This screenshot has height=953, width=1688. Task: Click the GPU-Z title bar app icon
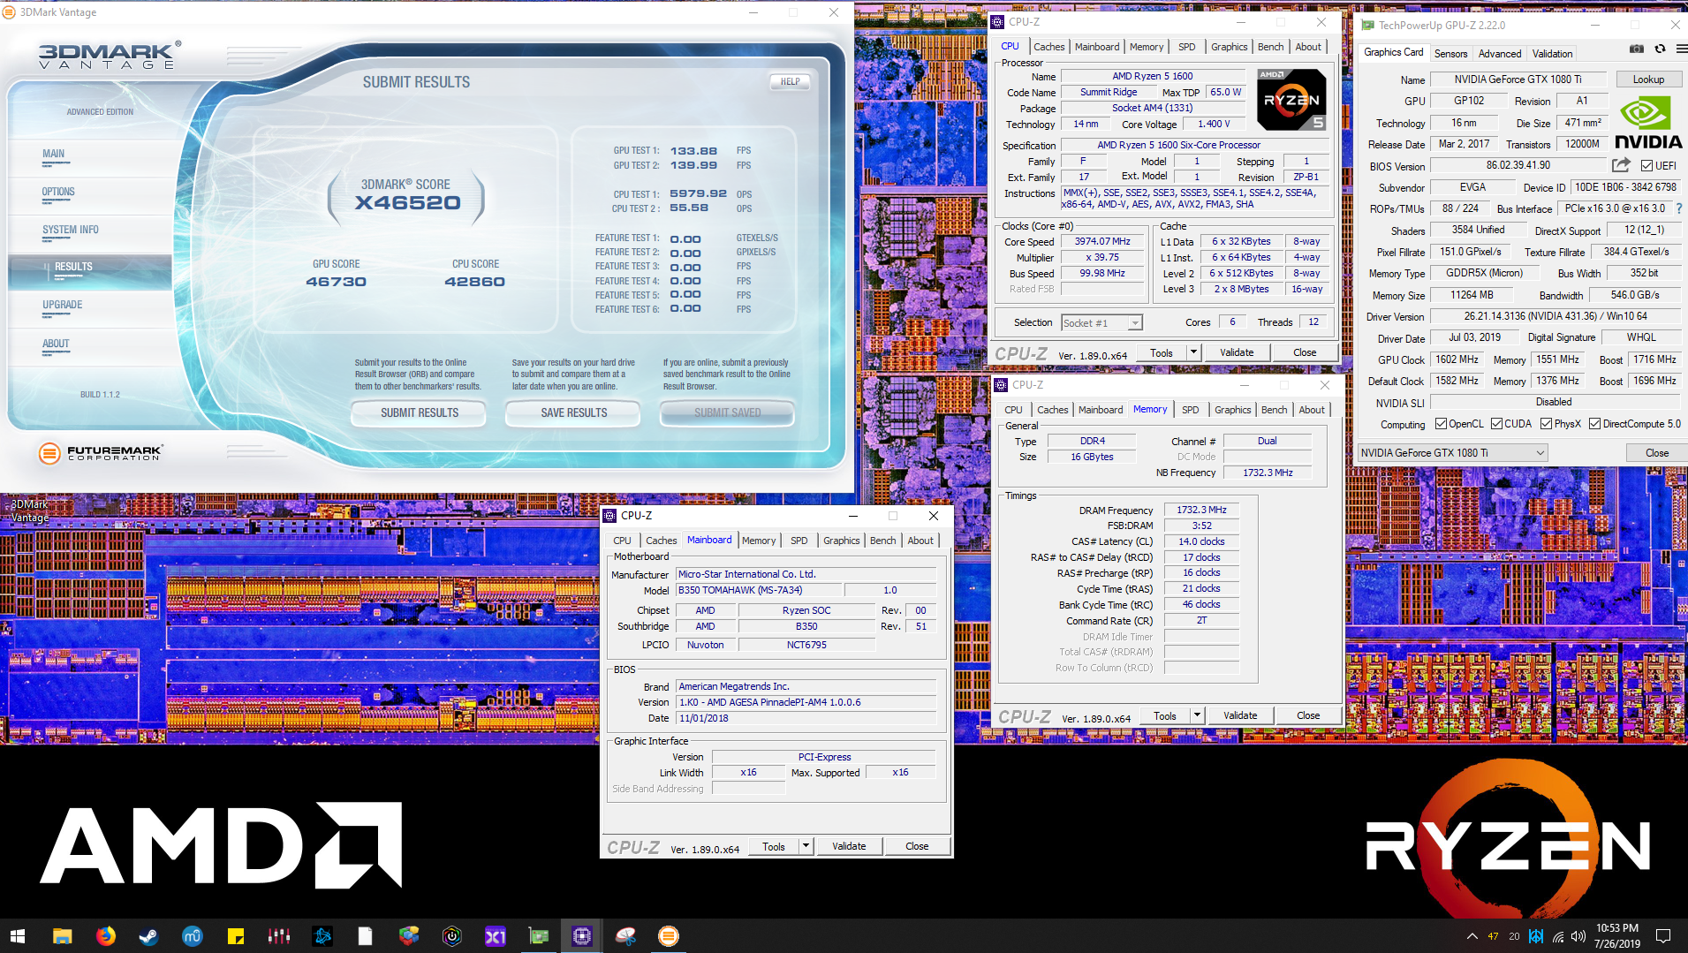click(1367, 25)
